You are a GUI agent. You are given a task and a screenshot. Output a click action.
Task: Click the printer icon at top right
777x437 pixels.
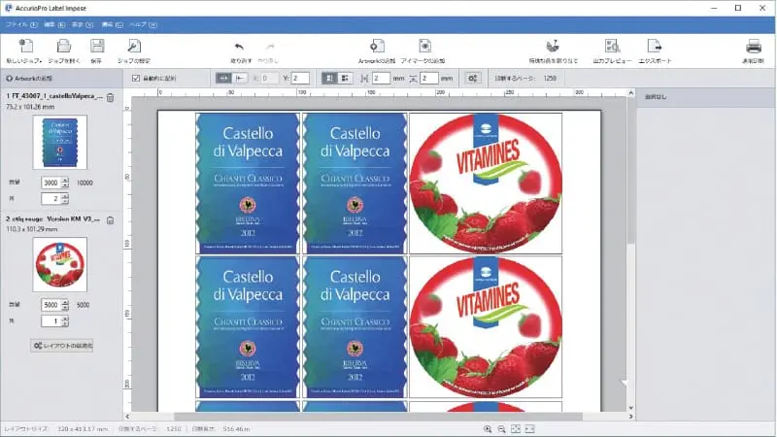coord(753,47)
